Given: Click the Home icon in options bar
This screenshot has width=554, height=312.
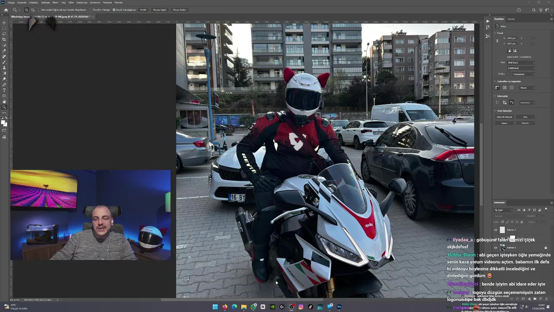Looking at the screenshot, I should [x=6, y=10].
